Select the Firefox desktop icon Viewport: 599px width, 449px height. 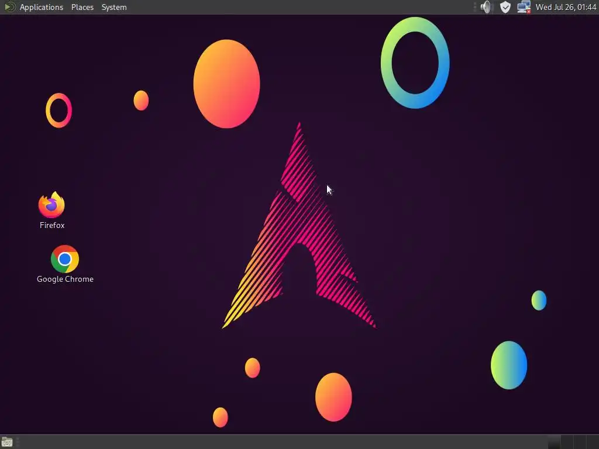[51, 205]
